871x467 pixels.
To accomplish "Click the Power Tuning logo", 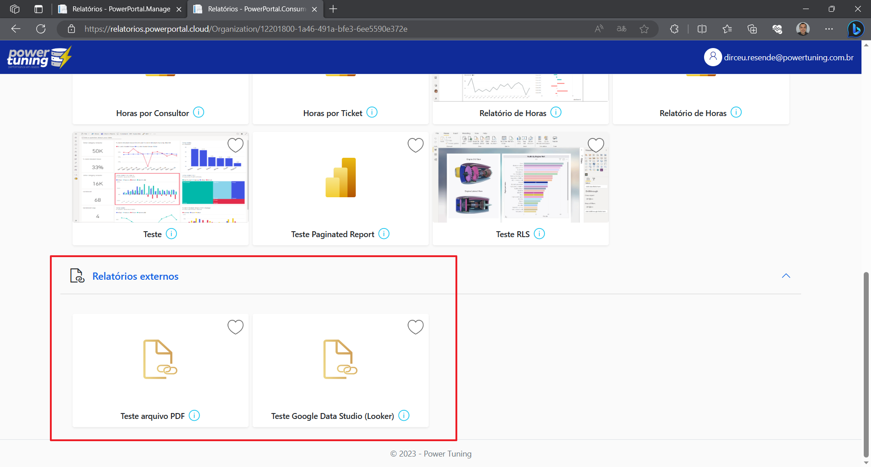I will 39,58.
